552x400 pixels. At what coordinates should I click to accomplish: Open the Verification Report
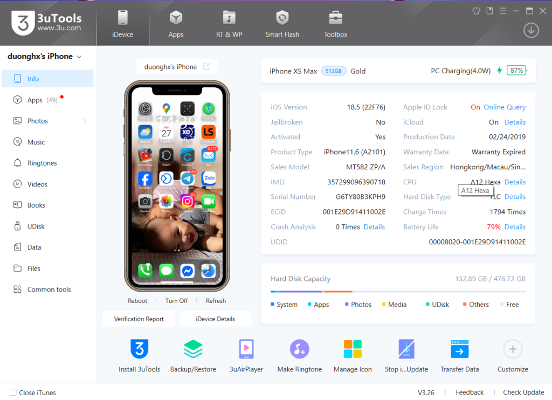pos(139,319)
